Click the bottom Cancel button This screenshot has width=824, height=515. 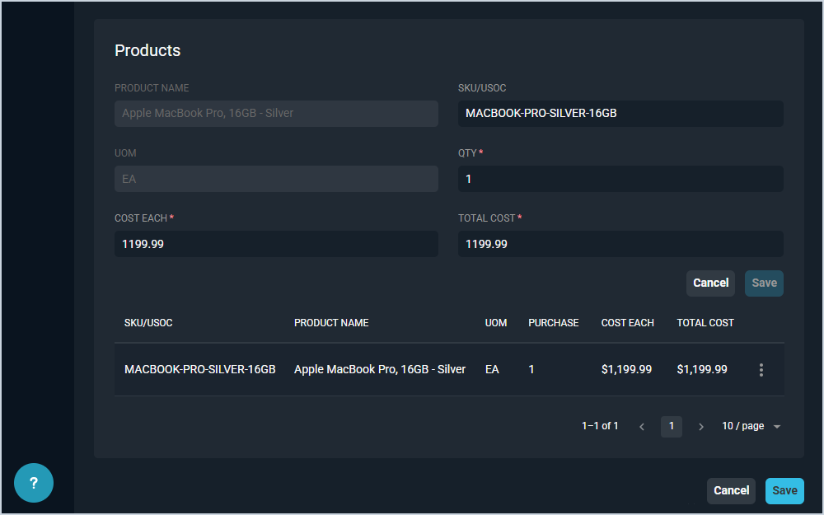731,491
